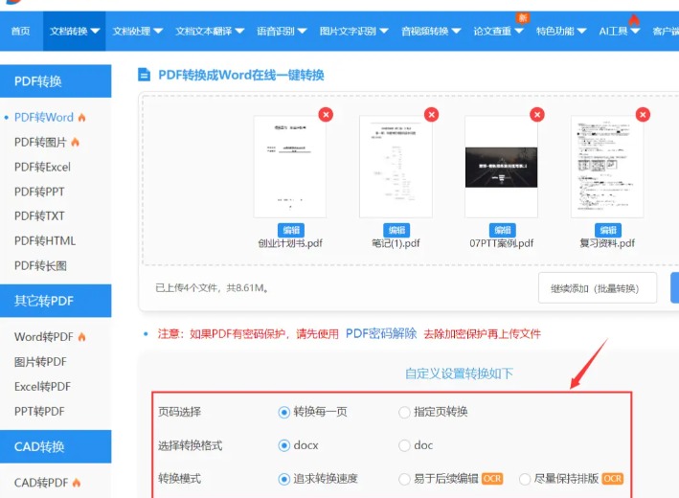Click the 编辑 button under 笔记(1).pdf

click(x=396, y=230)
